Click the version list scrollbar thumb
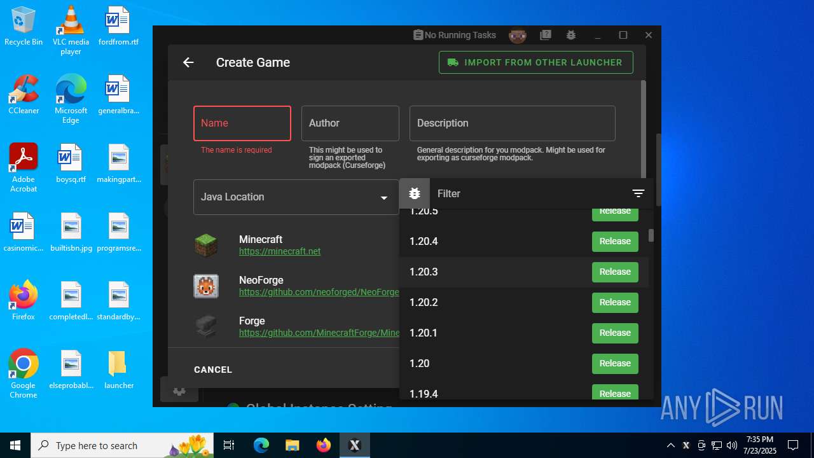Viewport: 814px width, 458px height. coord(651,235)
